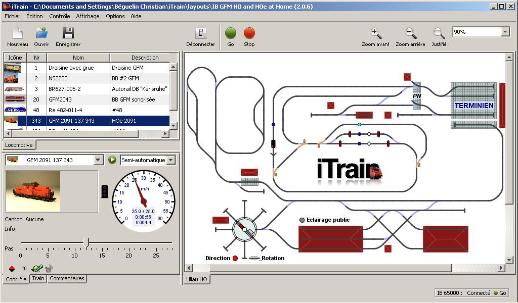
Task: Select the GFM2043 locomotive row
Action: 87,99
